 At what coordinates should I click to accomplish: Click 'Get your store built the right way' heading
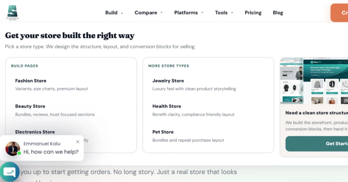tap(70, 36)
